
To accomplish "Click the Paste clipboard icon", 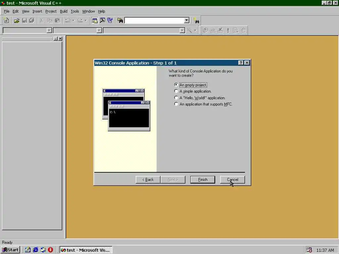I will point(58,21).
